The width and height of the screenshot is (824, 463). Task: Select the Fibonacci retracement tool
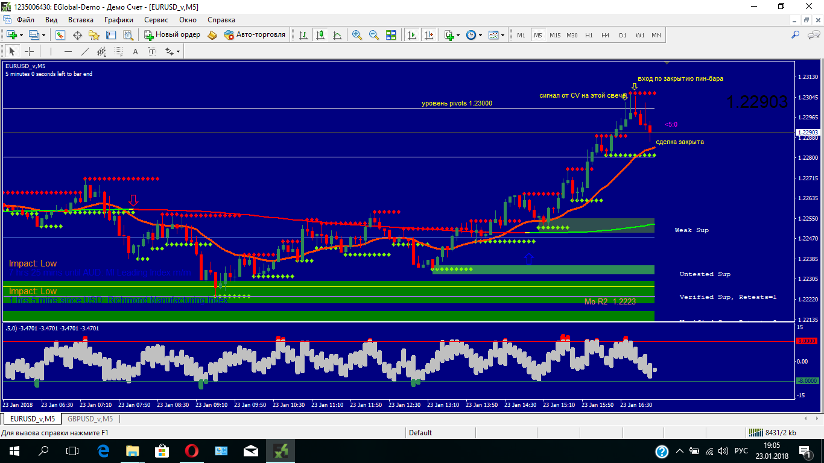[x=119, y=51]
